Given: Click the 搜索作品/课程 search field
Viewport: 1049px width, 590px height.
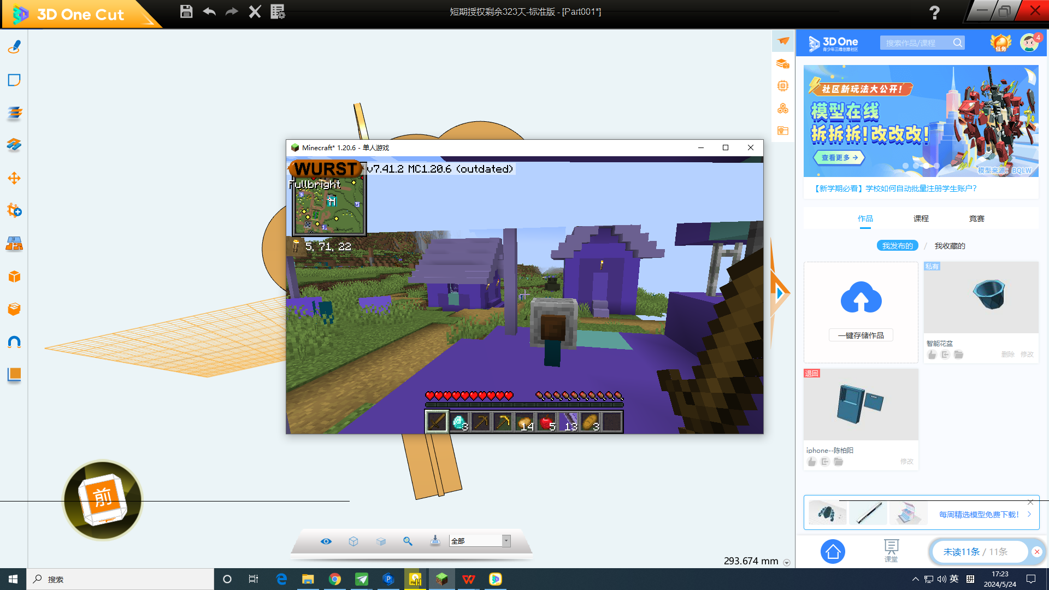Looking at the screenshot, I should pos(917,43).
